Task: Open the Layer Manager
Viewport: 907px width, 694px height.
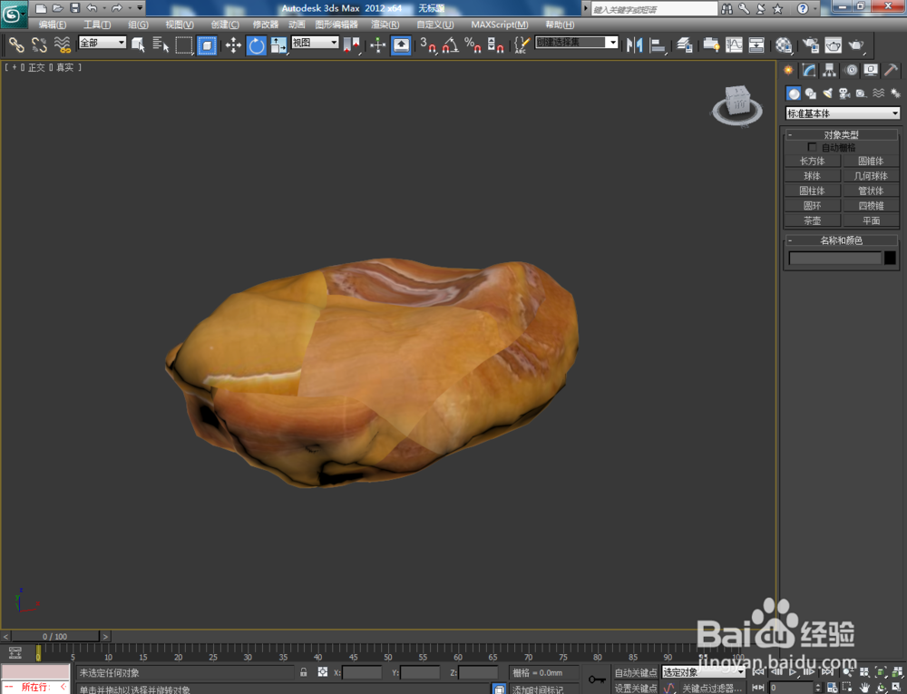Action: pyautogui.click(x=685, y=45)
